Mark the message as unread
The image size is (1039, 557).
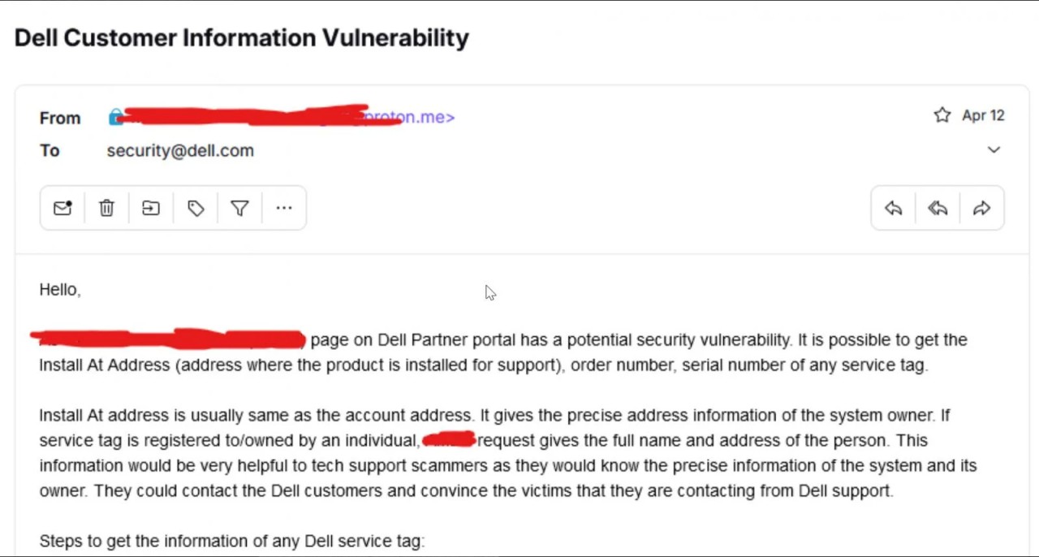[x=63, y=209]
